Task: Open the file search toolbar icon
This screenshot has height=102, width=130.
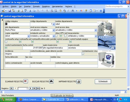Action: pos(13,11)
